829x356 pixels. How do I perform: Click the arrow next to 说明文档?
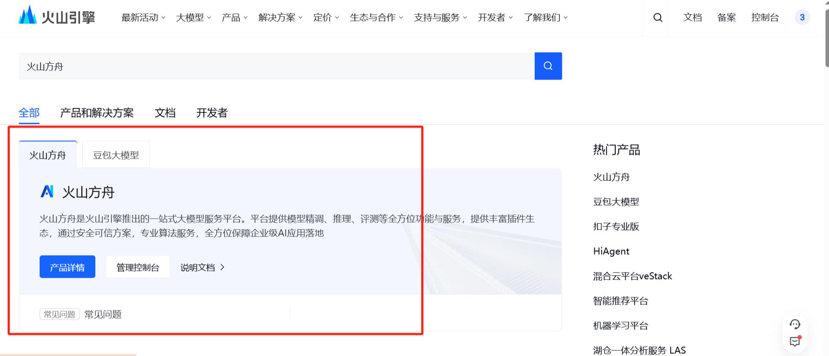coord(222,267)
